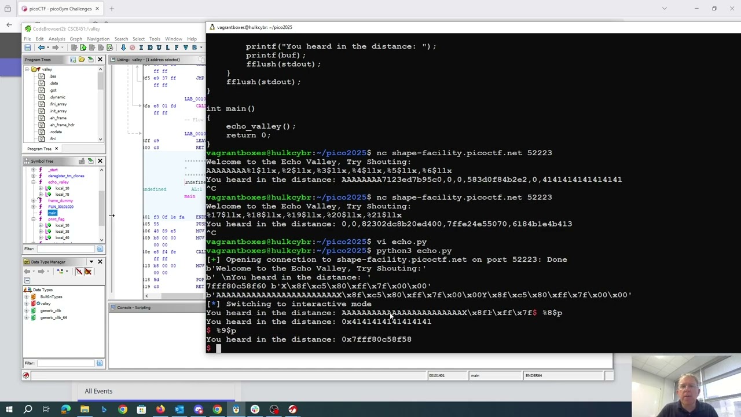741x417 pixels.
Task: Toggle next Label 'L' navigation icon
Action: [x=167, y=47]
